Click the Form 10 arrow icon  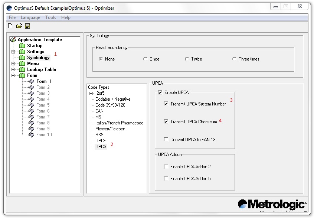(x=31, y=135)
